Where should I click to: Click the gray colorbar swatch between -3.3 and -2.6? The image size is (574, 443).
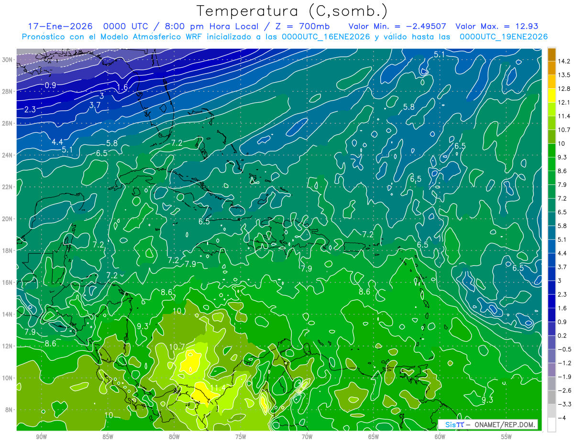552,397
